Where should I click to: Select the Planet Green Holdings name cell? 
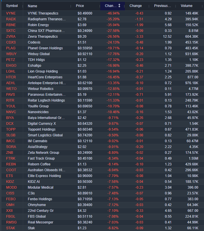point(45,48)
